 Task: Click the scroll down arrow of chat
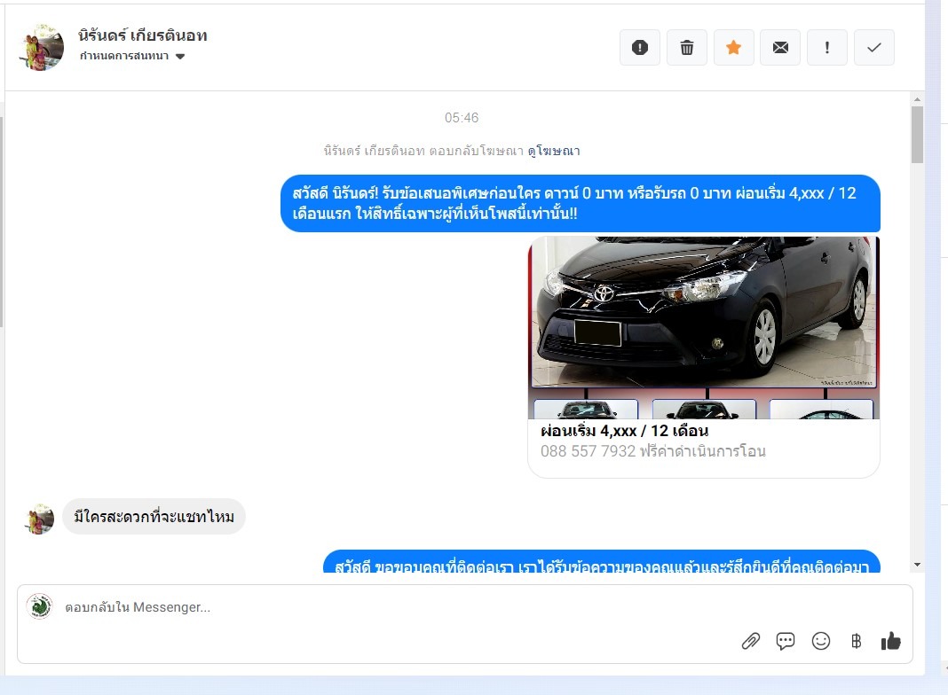[917, 566]
